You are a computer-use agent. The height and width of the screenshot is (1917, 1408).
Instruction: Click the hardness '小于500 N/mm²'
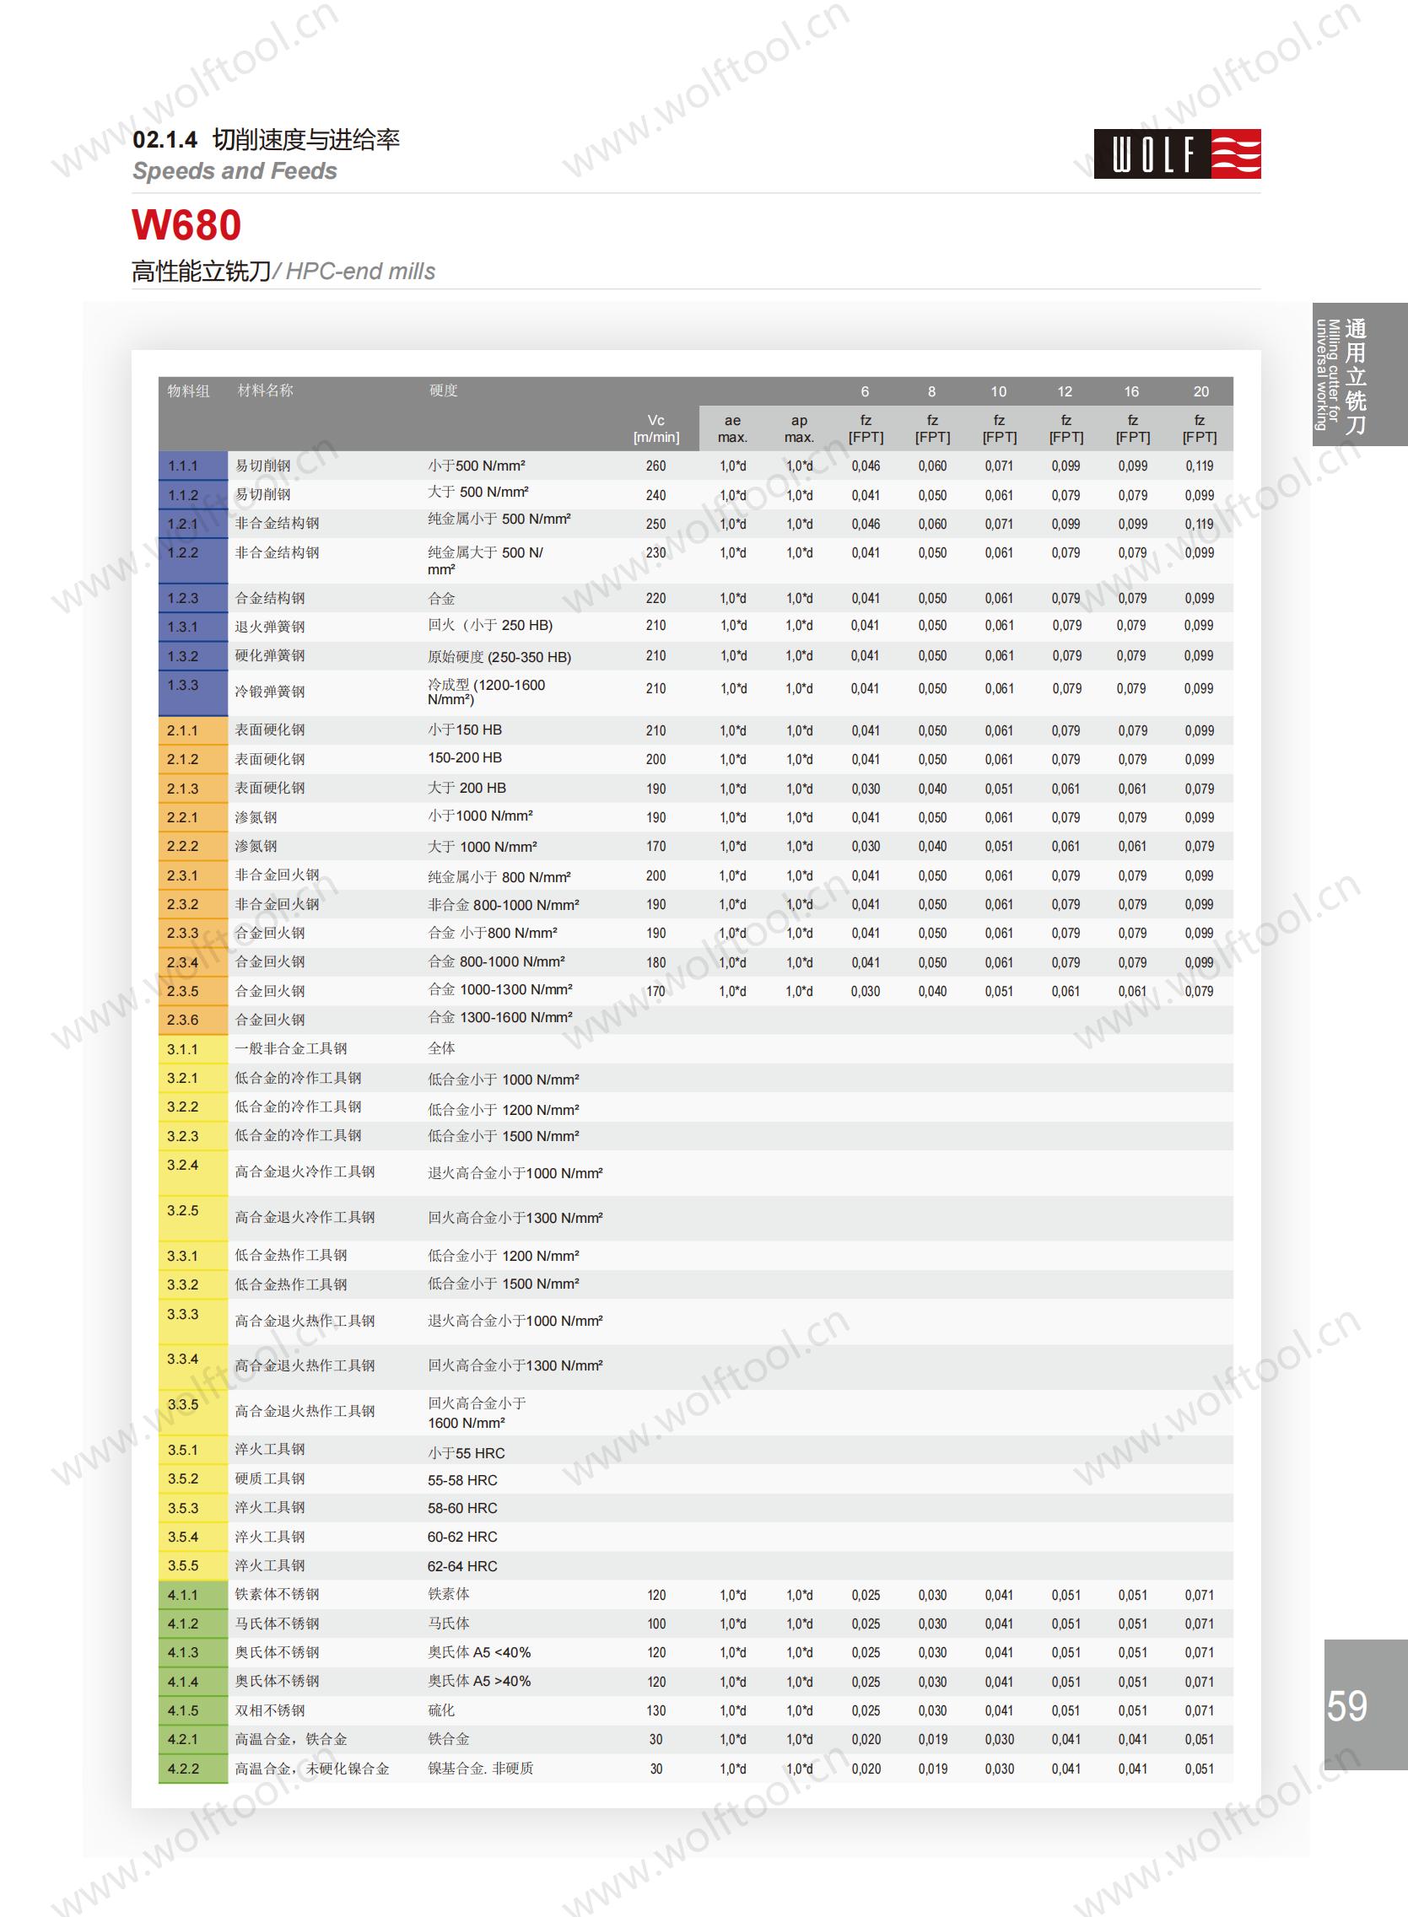click(x=477, y=466)
